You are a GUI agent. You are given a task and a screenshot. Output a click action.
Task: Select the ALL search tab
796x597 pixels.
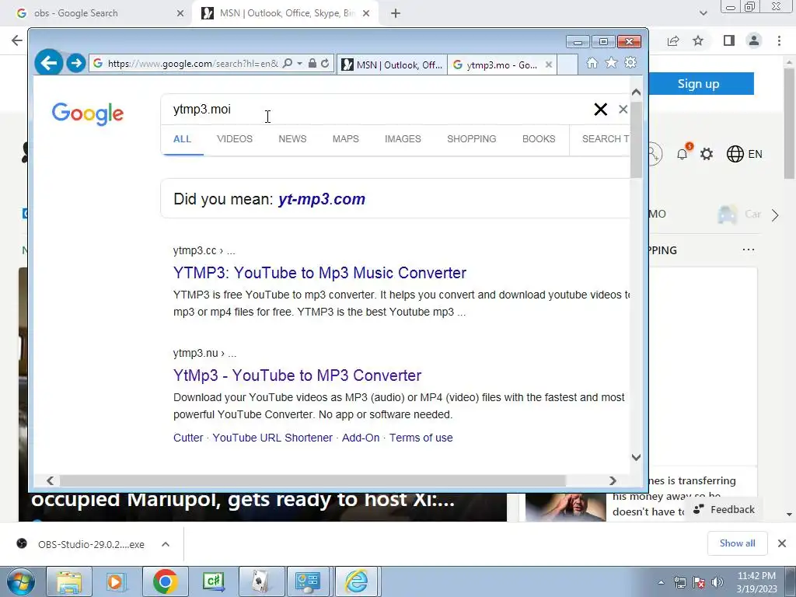coord(182,138)
